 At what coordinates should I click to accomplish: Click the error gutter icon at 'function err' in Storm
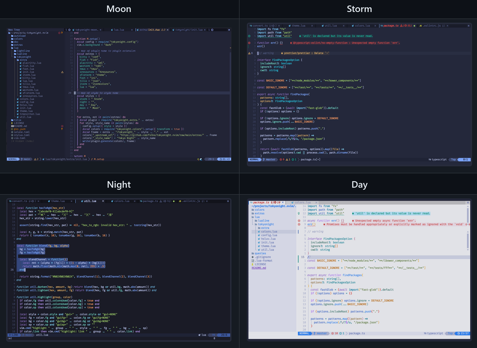tap(249, 43)
